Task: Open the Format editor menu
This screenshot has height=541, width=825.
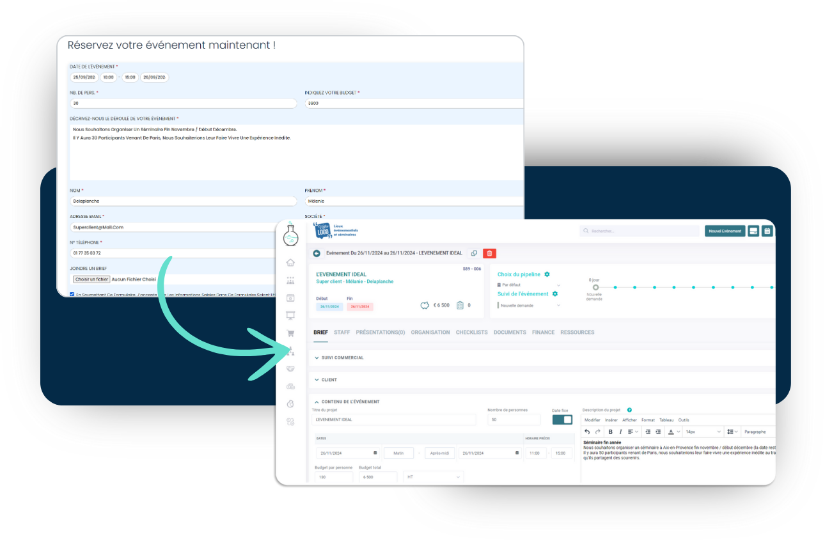Action: pyautogui.click(x=648, y=420)
